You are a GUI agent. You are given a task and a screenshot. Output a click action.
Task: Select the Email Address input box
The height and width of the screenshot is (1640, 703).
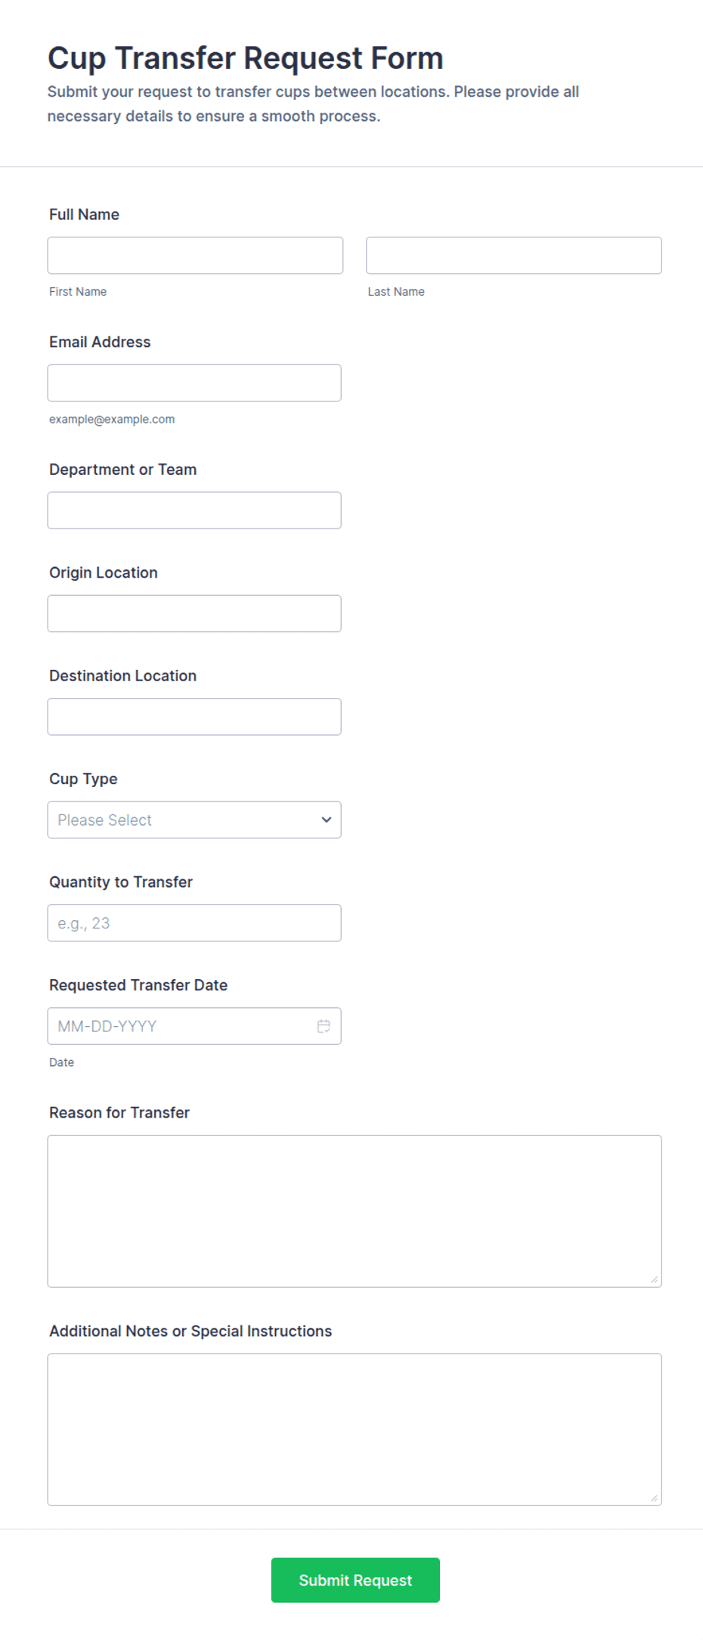[194, 383]
